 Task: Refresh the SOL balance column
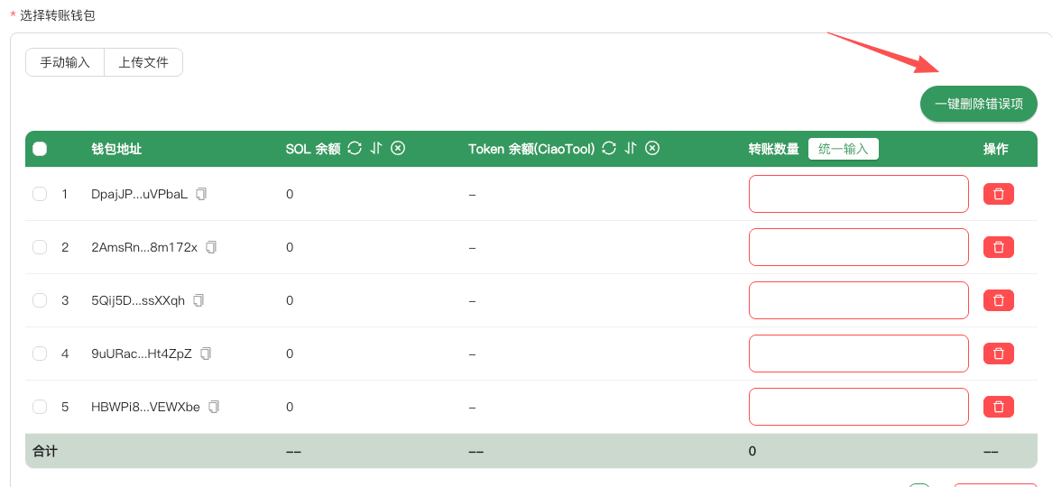[x=355, y=149]
